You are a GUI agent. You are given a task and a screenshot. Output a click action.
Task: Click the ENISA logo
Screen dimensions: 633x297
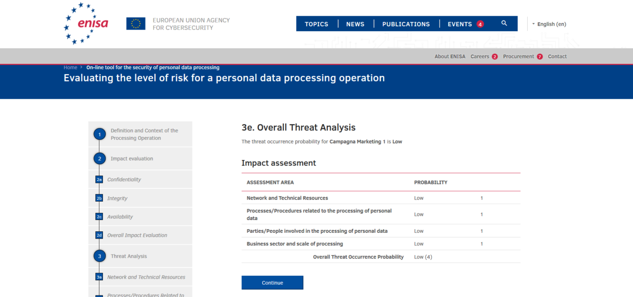[86, 23]
